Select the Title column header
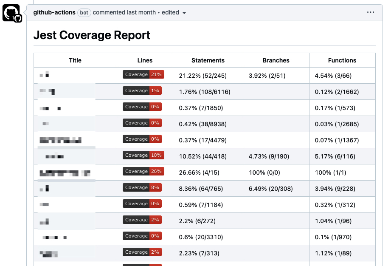Screen dimensions: 391x266 tap(75, 60)
